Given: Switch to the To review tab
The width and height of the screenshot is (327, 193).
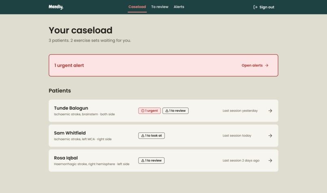Looking at the screenshot, I should (160, 7).
